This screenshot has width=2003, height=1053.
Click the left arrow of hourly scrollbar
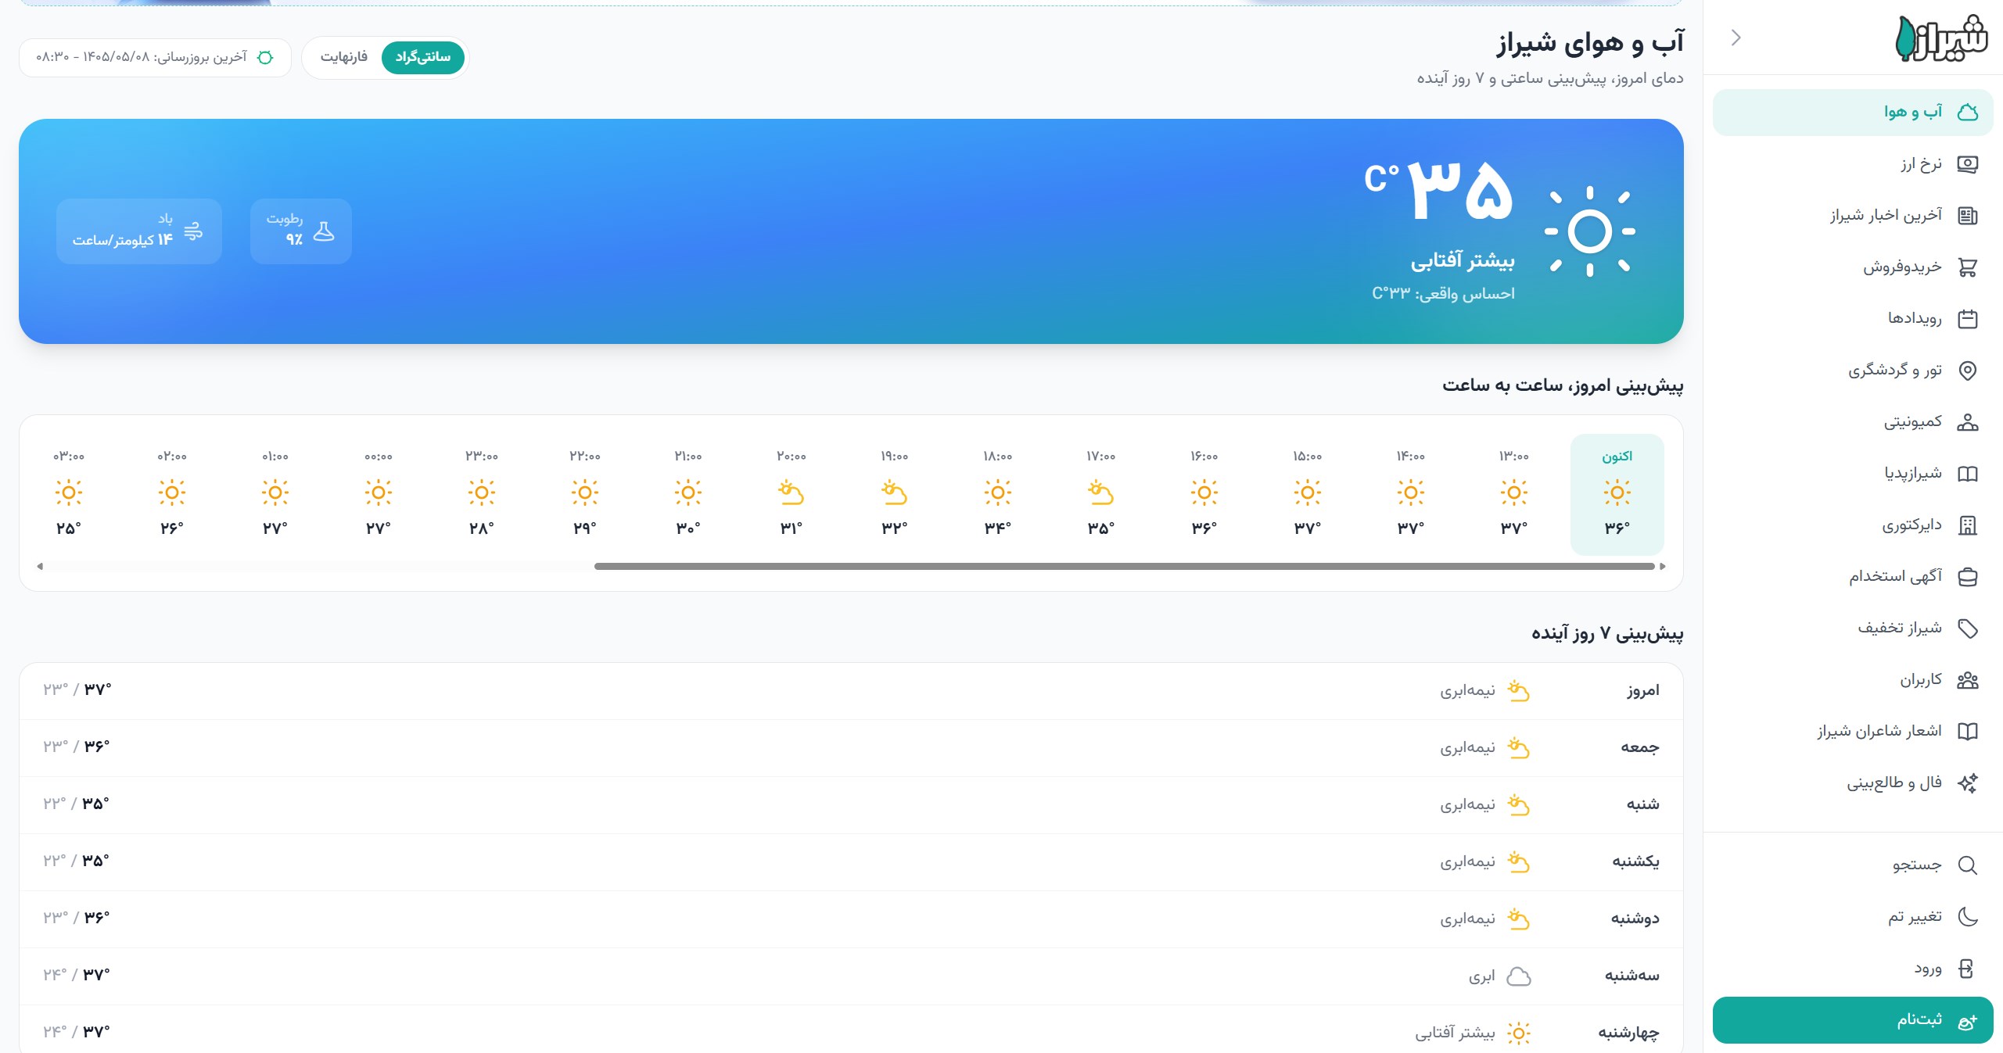pos(40,566)
